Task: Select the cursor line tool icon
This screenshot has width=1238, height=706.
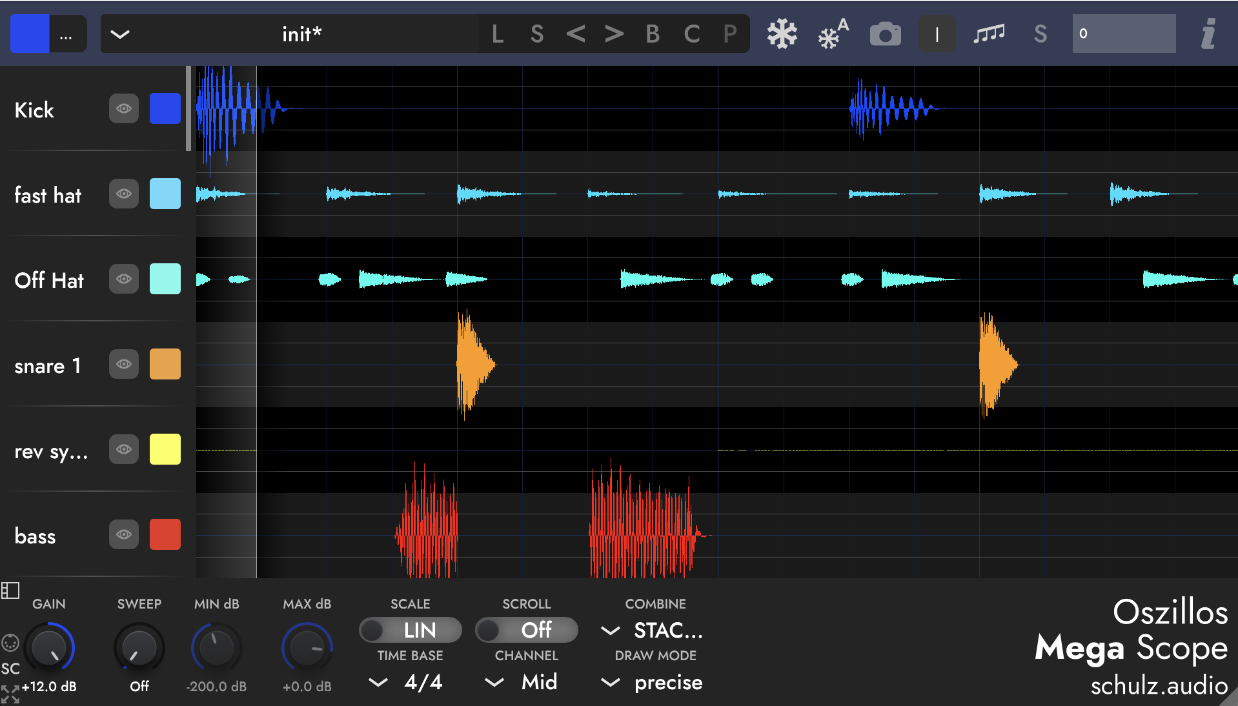Action: point(937,34)
